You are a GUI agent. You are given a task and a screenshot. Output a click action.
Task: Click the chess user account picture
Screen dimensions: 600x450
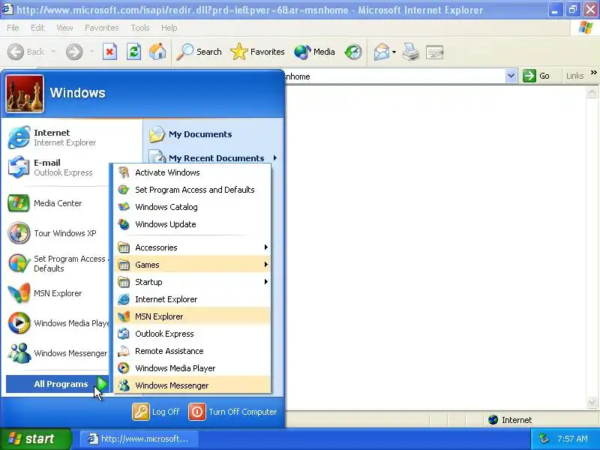(25, 94)
